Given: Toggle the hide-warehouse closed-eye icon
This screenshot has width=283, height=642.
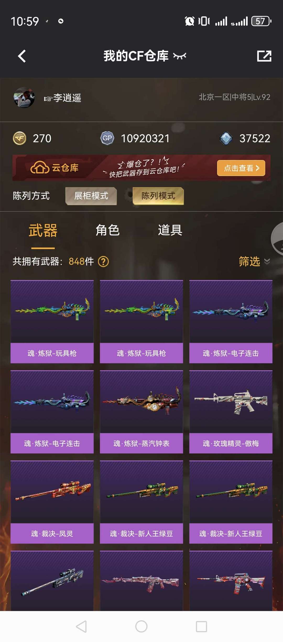Looking at the screenshot, I should click(x=180, y=56).
